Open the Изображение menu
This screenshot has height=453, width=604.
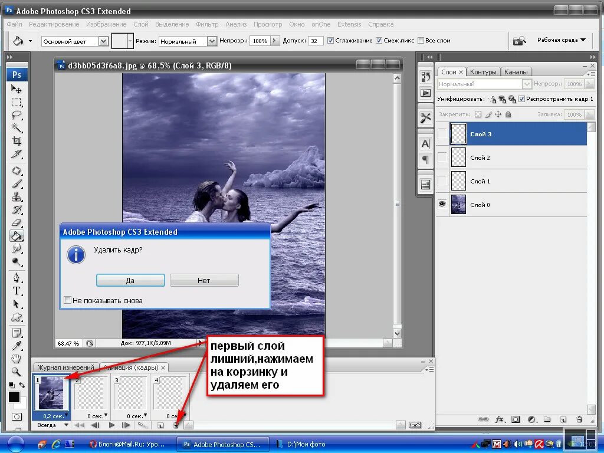coord(106,24)
